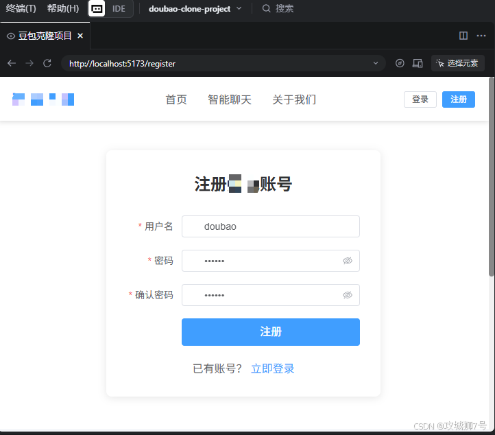Show password in the 确认密码 field
Viewport: 495px width, 435px height.
click(348, 295)
